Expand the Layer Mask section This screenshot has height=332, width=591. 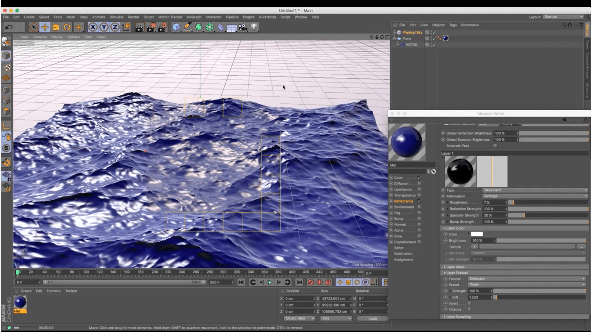tap(455, 267)
